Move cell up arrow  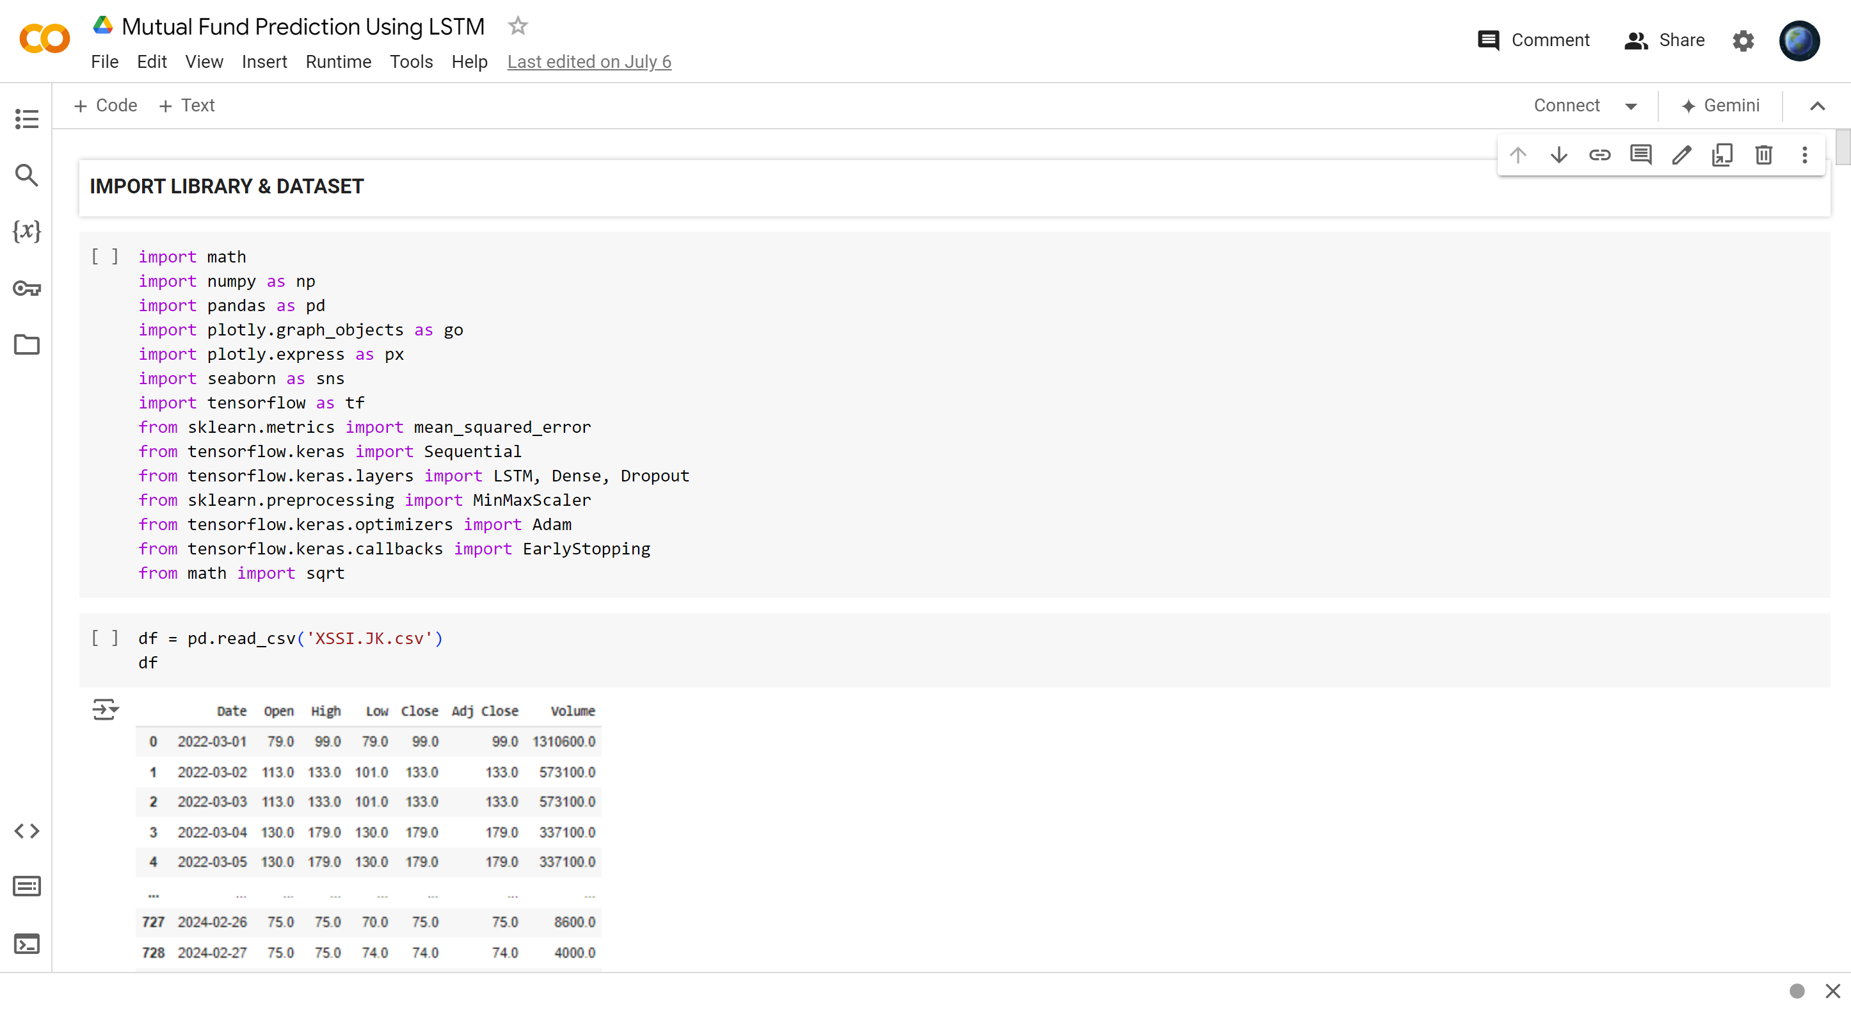pyautogui.click(x=1518, y=155)
